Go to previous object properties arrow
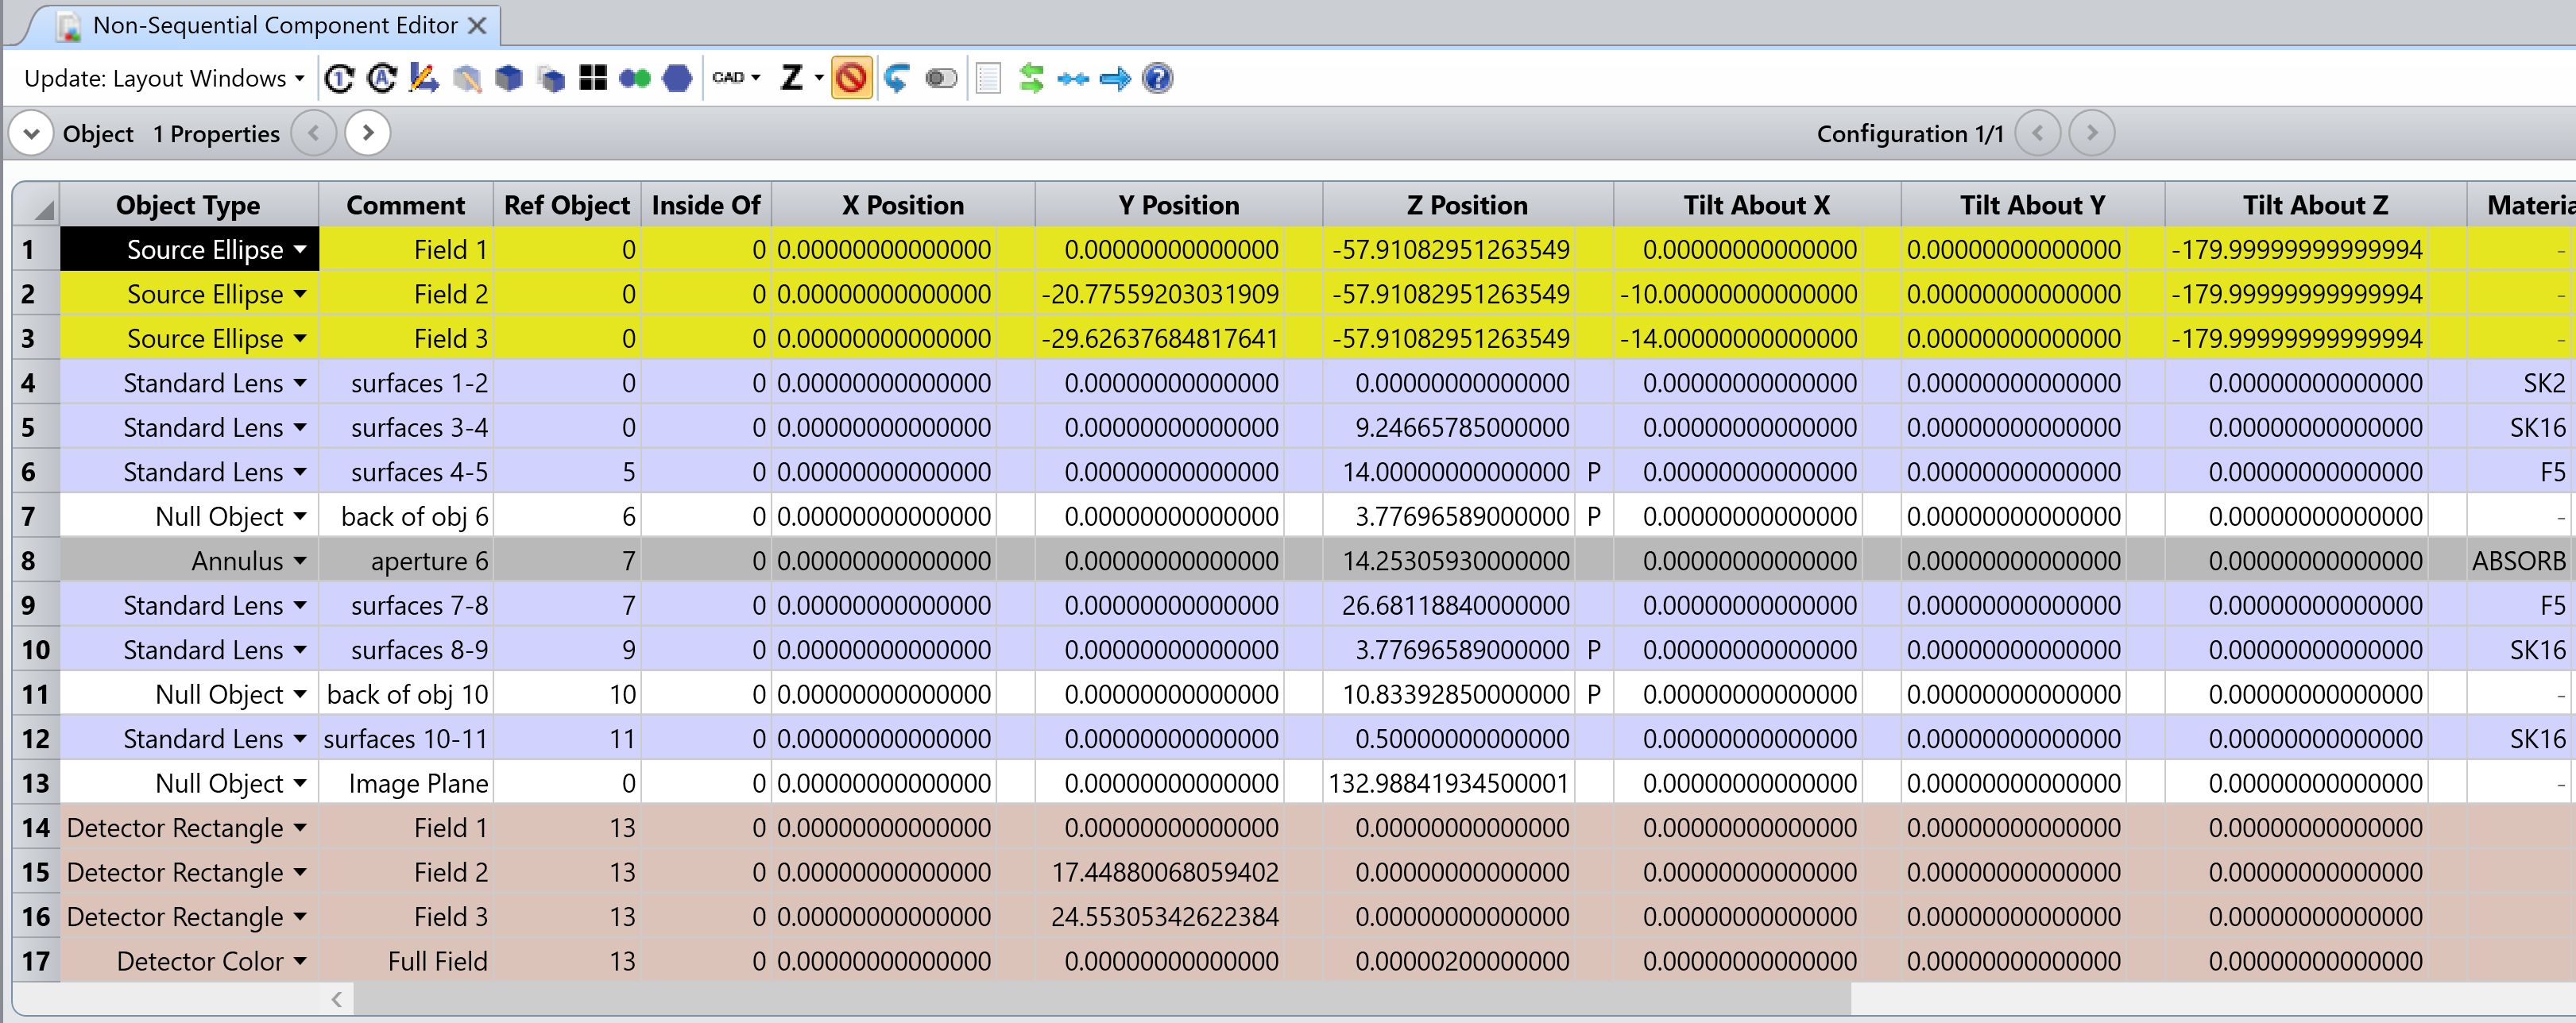The height and width of the screenshot is (1023, 2576). [313, 133]
